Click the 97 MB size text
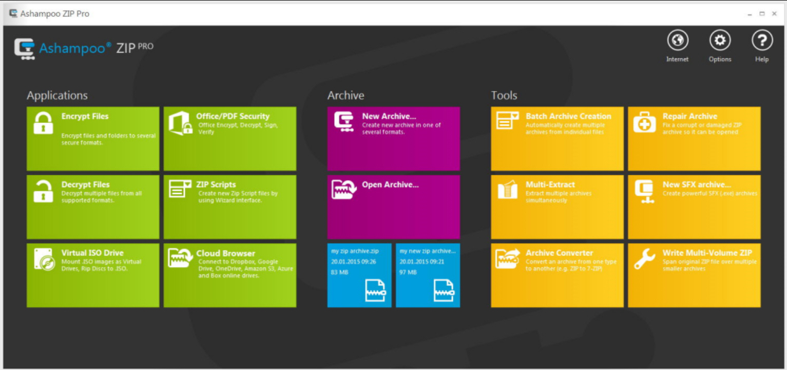 click(x=408, y=272)
